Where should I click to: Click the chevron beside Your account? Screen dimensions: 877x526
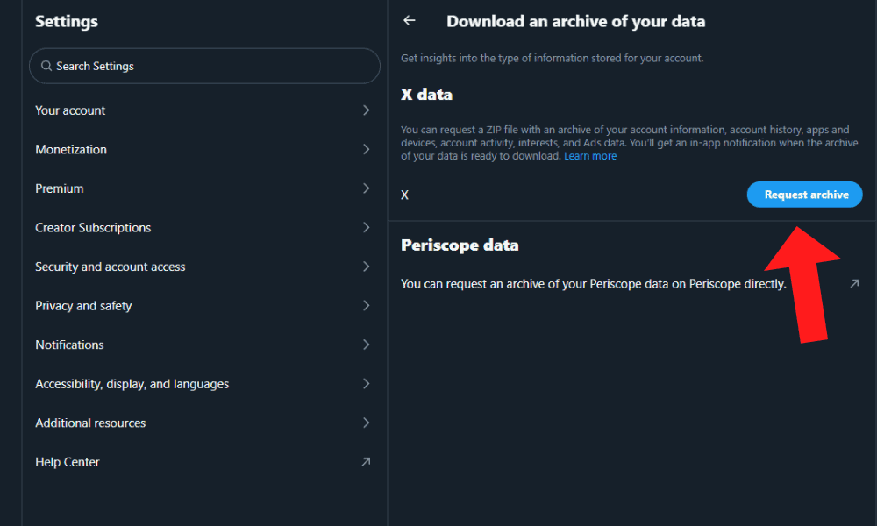pyautogui.click(x=366, y=110)
